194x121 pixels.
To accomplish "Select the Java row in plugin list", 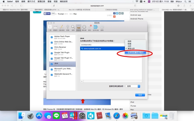I will point(63,64).
